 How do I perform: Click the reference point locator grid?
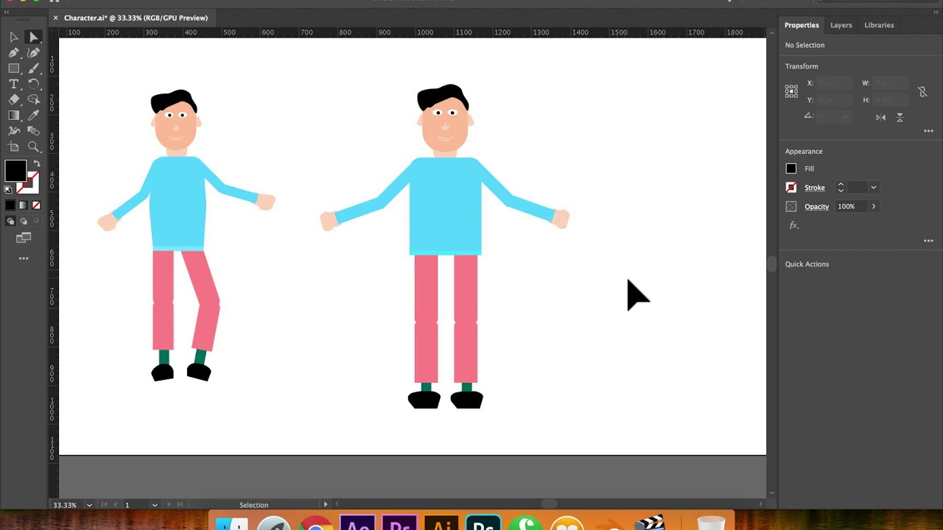791,91
